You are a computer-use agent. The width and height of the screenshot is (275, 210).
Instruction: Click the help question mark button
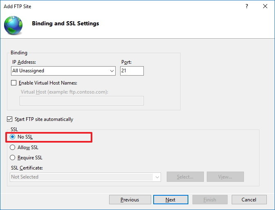click(247, 6)
